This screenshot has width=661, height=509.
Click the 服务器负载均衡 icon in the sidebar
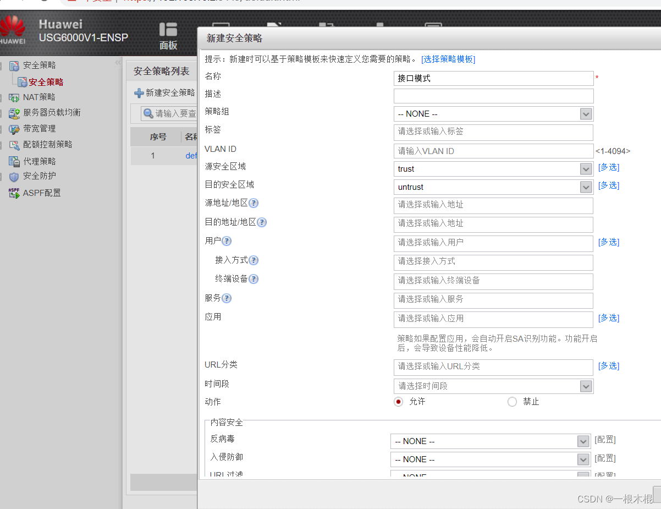[x=14, y=113]
